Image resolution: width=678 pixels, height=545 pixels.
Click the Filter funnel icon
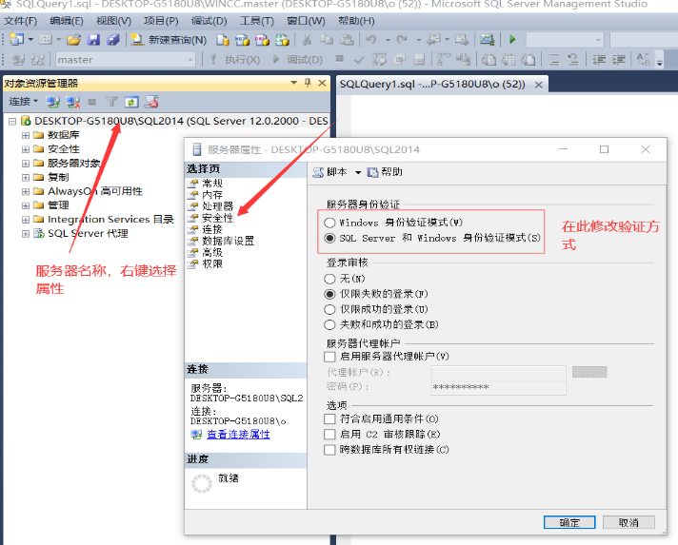(111, 102)
